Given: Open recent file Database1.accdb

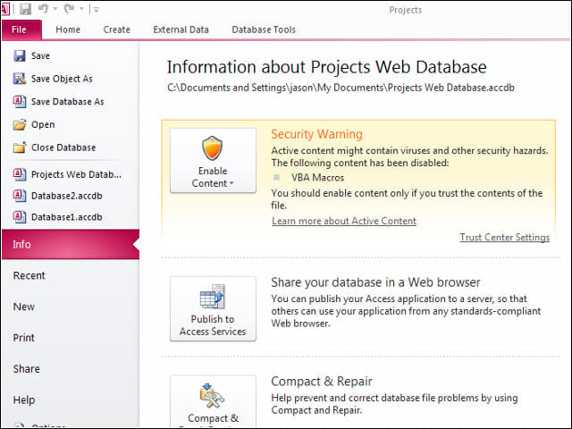Looking at the screenshot, I should (67, 217).
